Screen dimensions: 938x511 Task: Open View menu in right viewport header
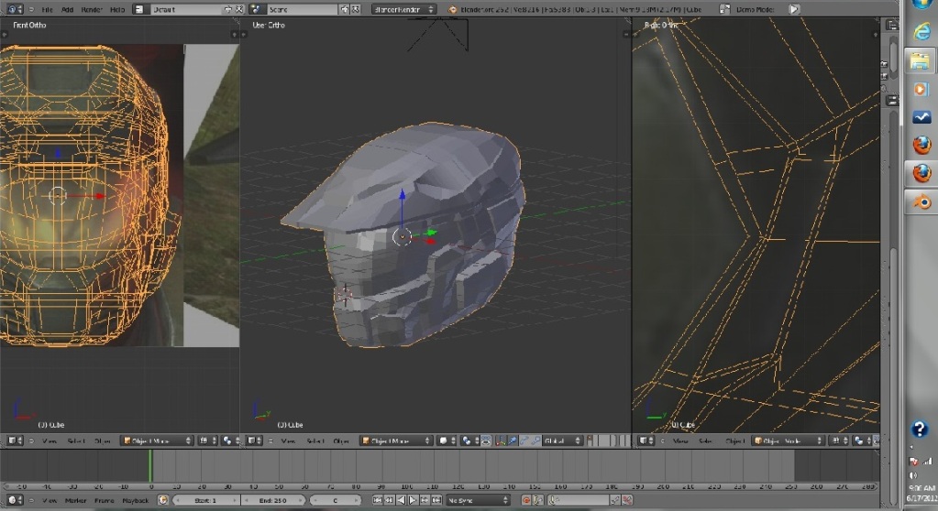click(x=680, y=441)
